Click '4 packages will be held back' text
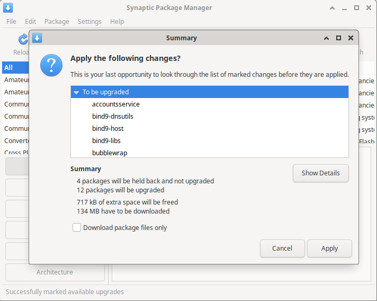The image size is (377, 301). coord(145,181)
